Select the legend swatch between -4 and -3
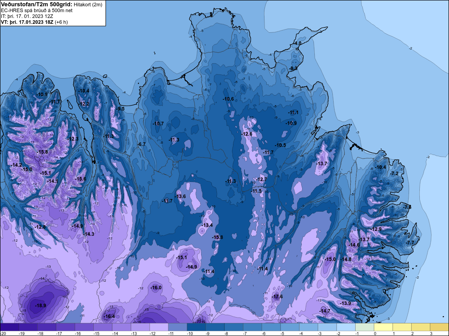This screenshot has width=449, height=336. coord(309,327)
